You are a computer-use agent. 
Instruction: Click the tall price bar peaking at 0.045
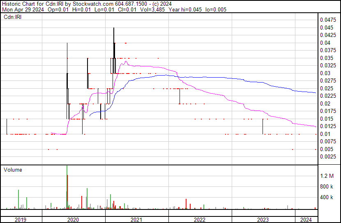point(114,51)
